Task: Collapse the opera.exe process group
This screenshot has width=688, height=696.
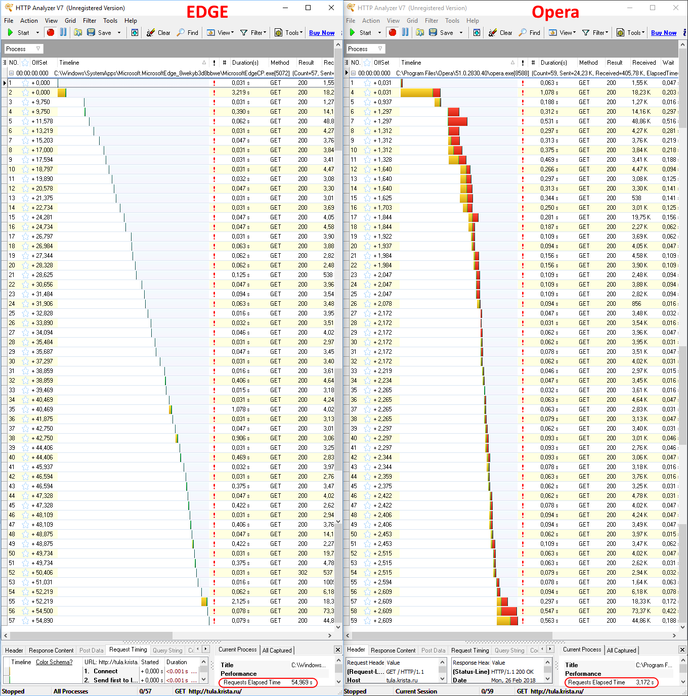Action: click(x=353, y=73)
